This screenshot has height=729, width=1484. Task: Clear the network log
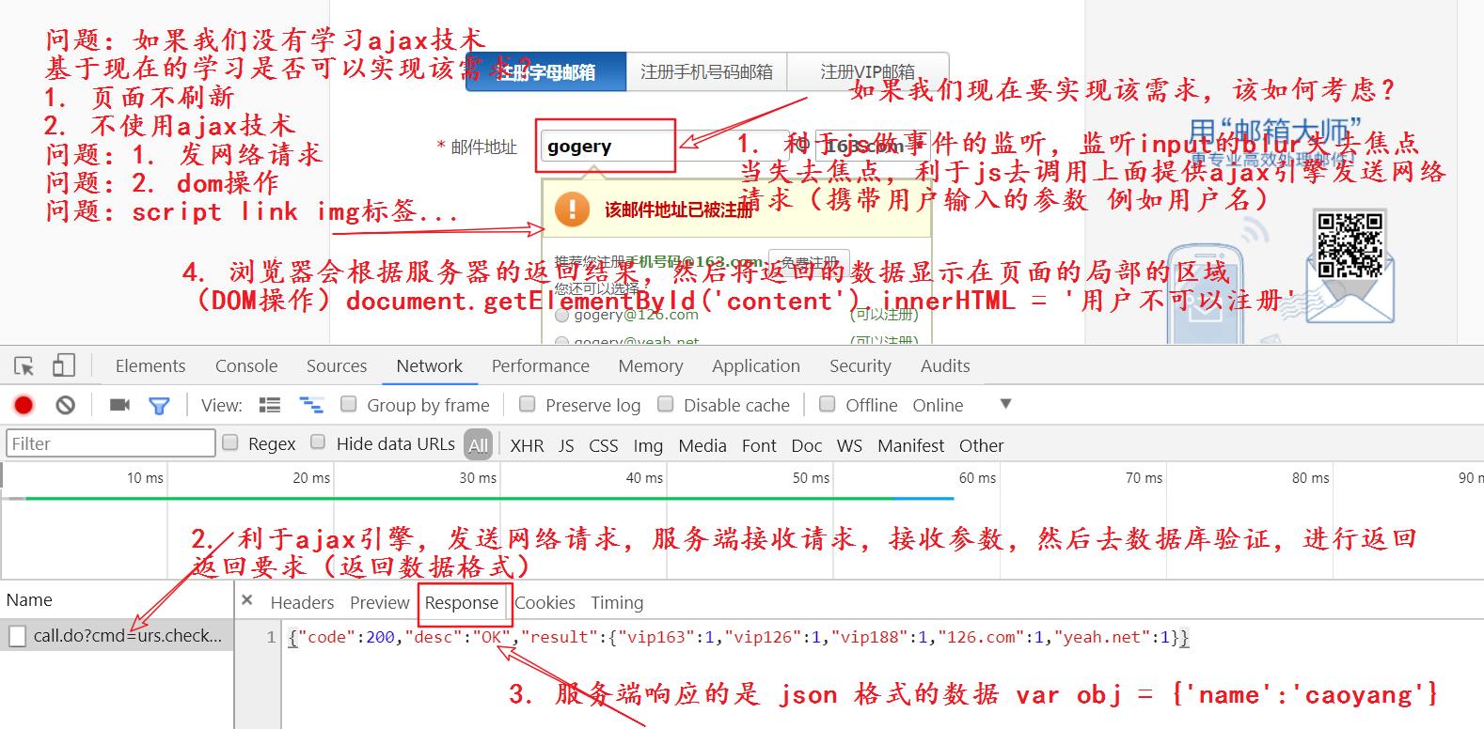pyautogui.click(x=65, y=405)
